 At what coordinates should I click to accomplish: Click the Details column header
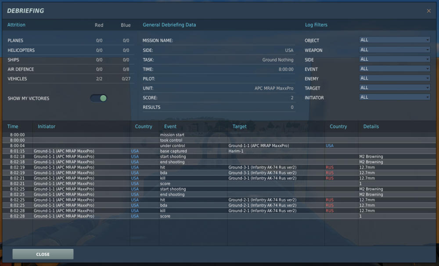[x=371, y=126]
